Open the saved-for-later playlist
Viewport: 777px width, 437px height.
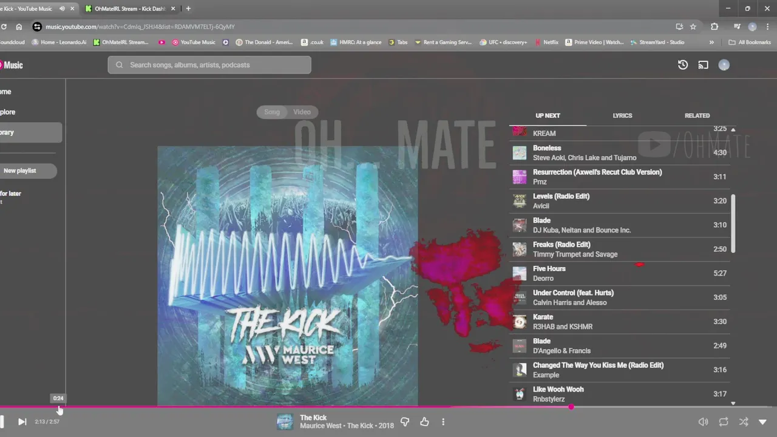(x=10, y=197)
